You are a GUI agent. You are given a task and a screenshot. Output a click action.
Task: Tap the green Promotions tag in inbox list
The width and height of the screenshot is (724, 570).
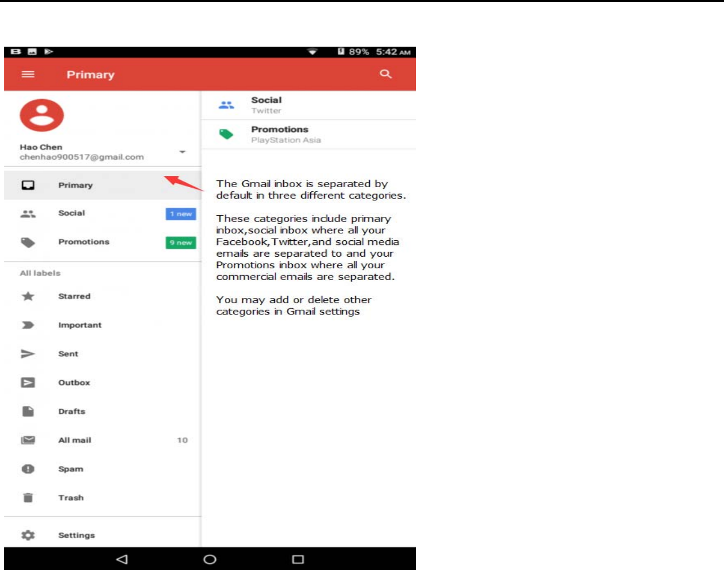click(226, 134)
